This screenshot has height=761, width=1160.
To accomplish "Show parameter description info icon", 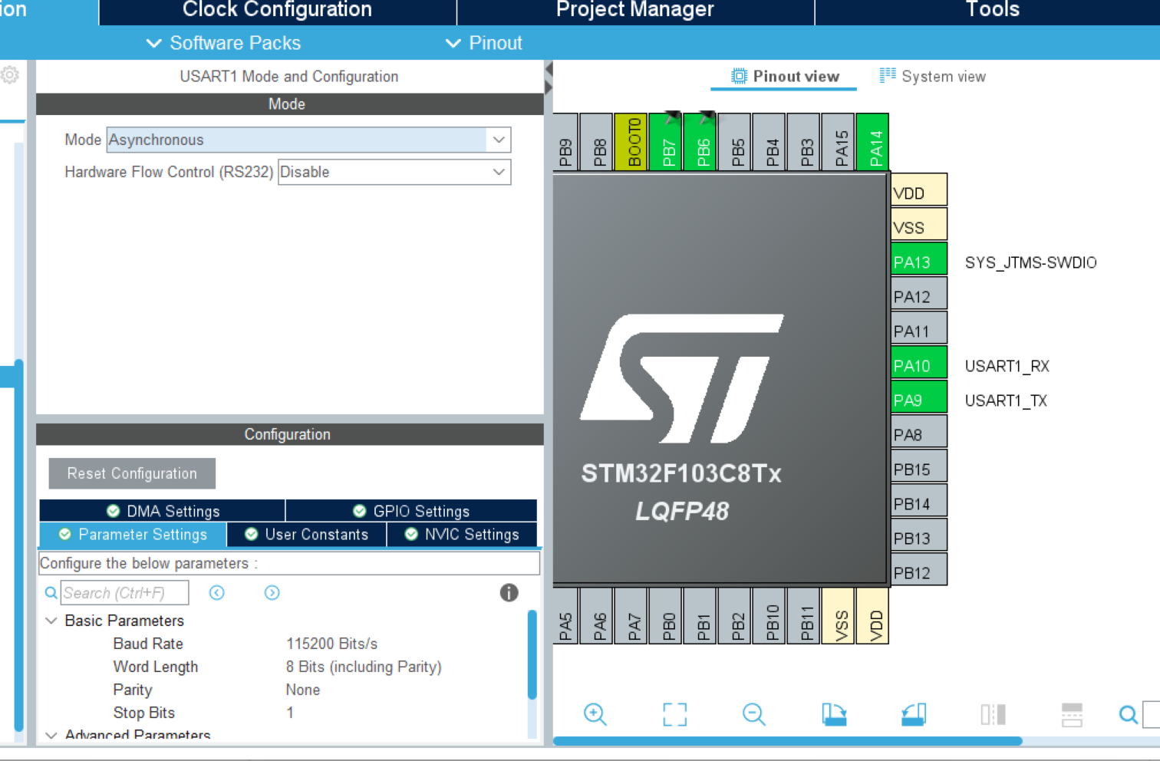I will point(509,592).
